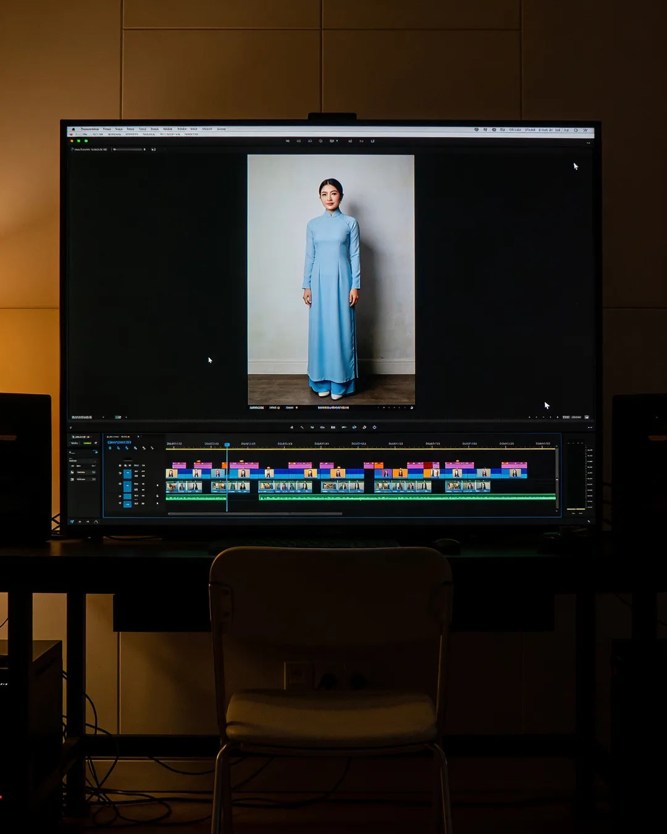
Task: Toggle the eye icon of topmost video track
Action: (120, 473)
